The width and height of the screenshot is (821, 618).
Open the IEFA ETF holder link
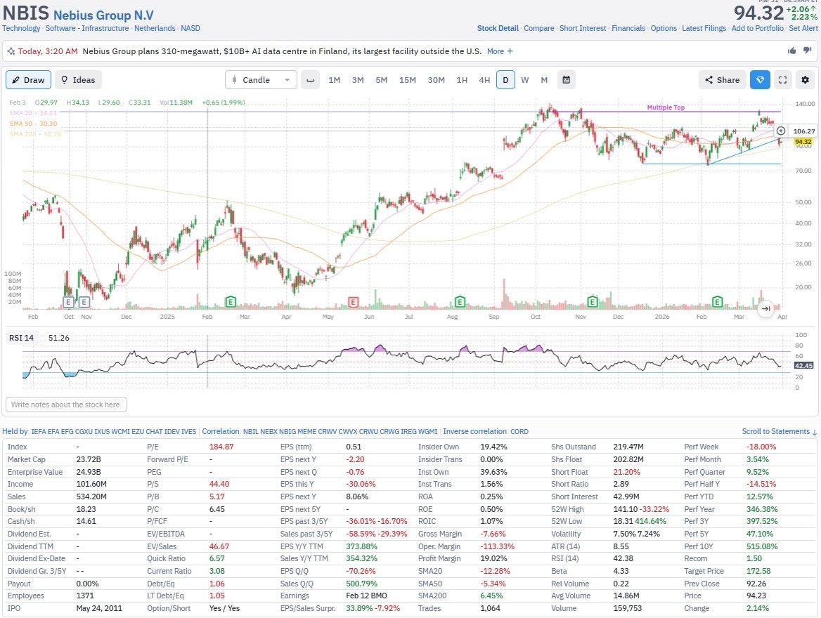coord(38,432)
